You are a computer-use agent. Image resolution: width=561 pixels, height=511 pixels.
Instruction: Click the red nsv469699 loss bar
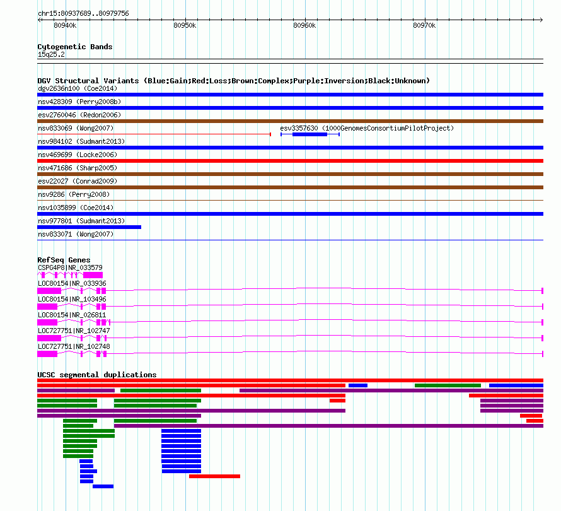pos(290,161)
